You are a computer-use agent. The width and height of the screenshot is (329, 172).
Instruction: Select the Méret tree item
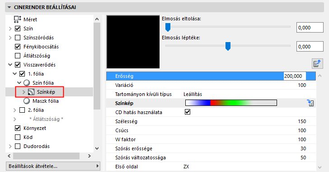[30, 19]
